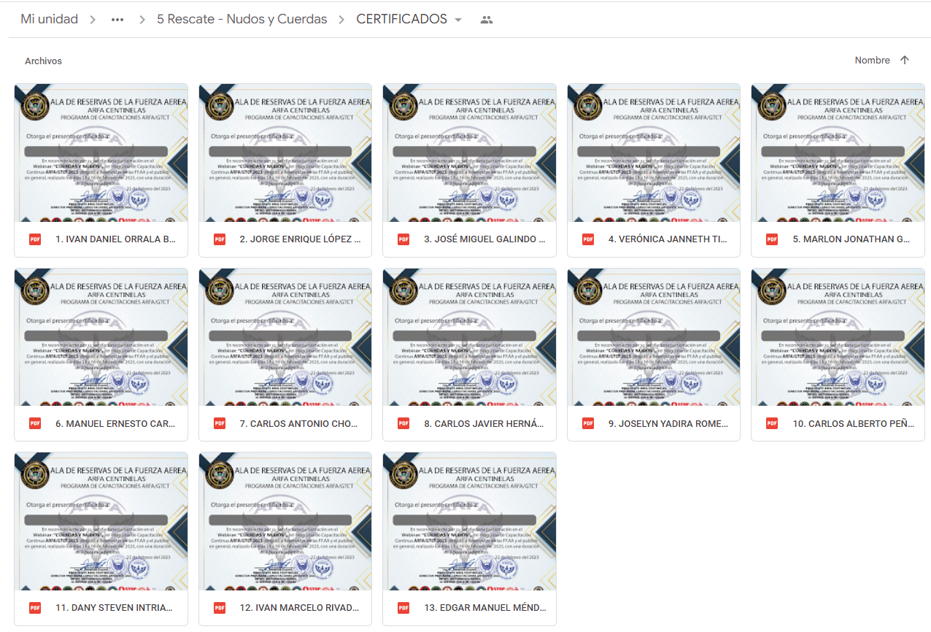Open thumbnail of 8. CARLOS JAVIER certificate

469,336
